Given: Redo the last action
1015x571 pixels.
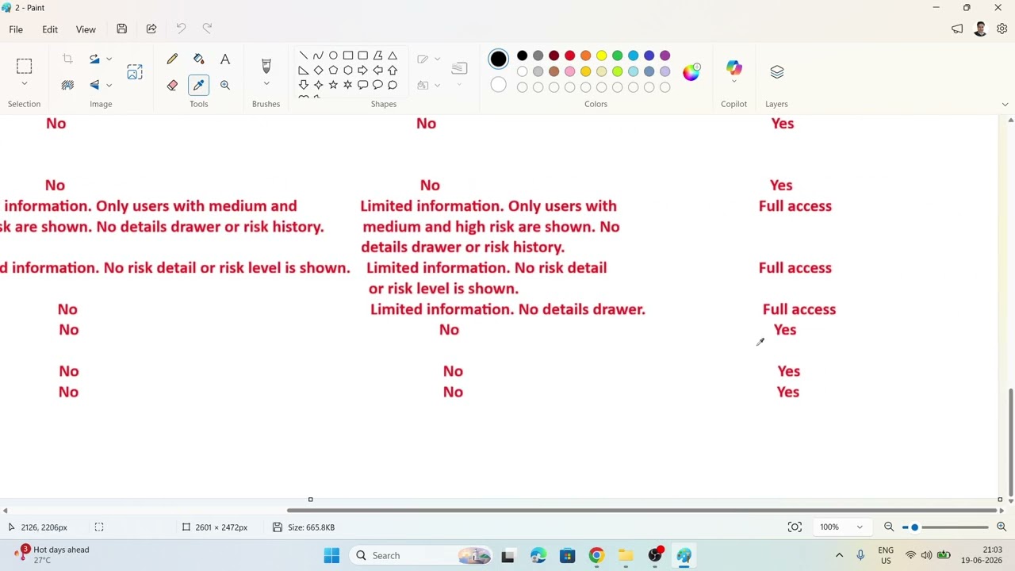Looking at the screenshot, I should tap(207, 29).
